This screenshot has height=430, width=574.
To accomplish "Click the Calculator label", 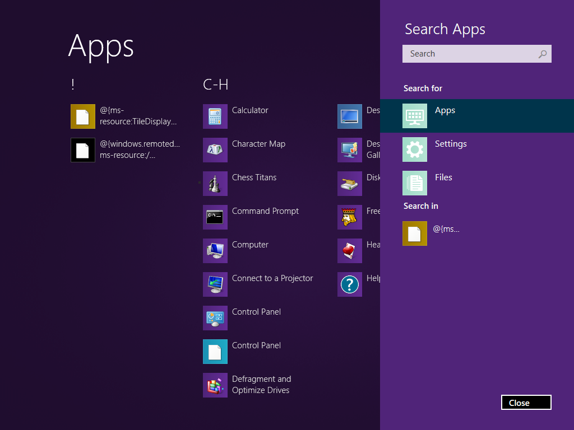I will (250, 110).
